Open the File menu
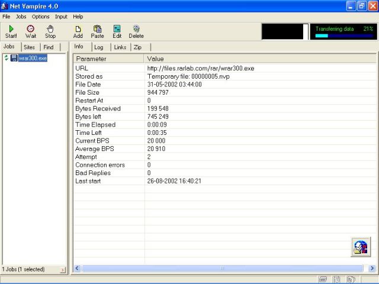 tap(7, 17)
